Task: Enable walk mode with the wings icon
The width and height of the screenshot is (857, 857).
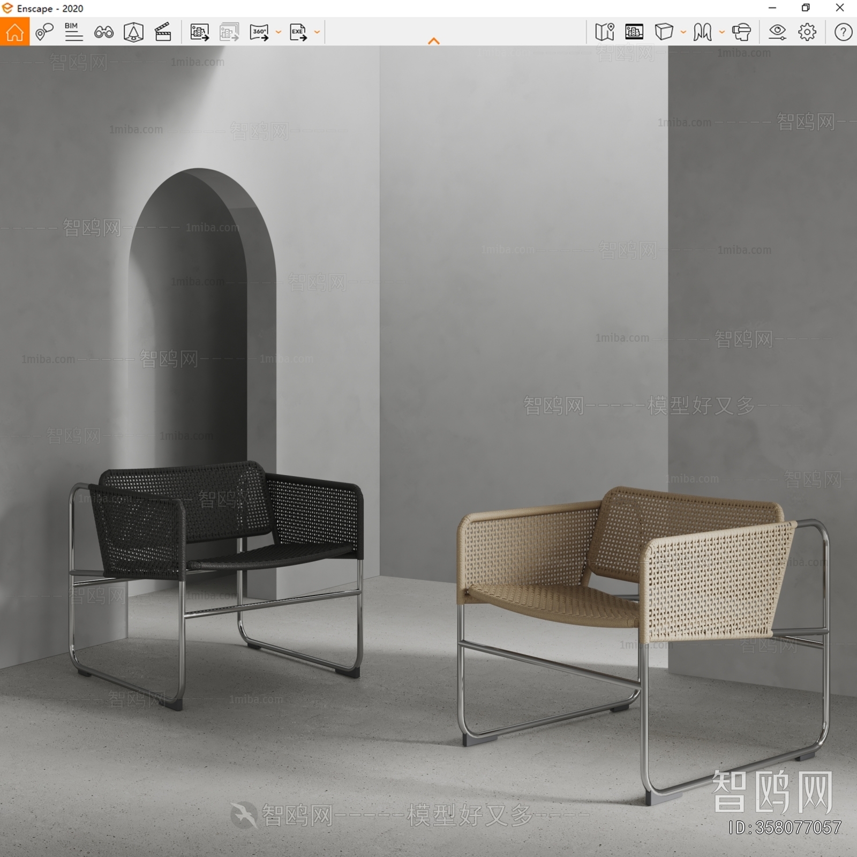Action: click(701, 32)
